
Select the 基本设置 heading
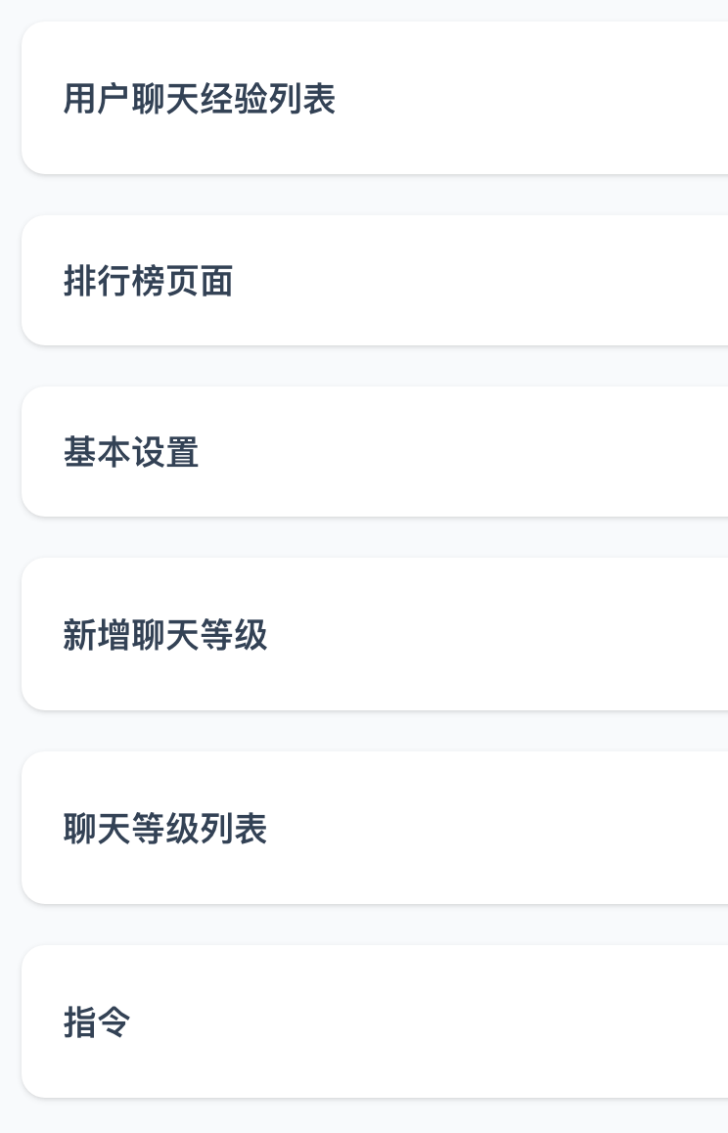point(131,452)
